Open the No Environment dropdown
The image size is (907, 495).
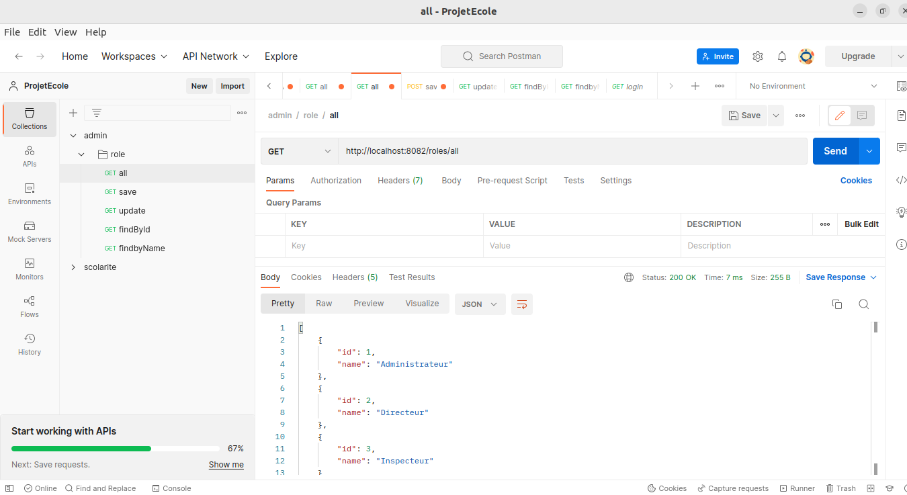click(x=813, y=86)
